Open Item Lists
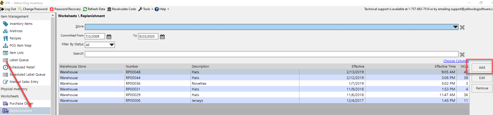This screenshot has width=493, height=115. [17, 53]
